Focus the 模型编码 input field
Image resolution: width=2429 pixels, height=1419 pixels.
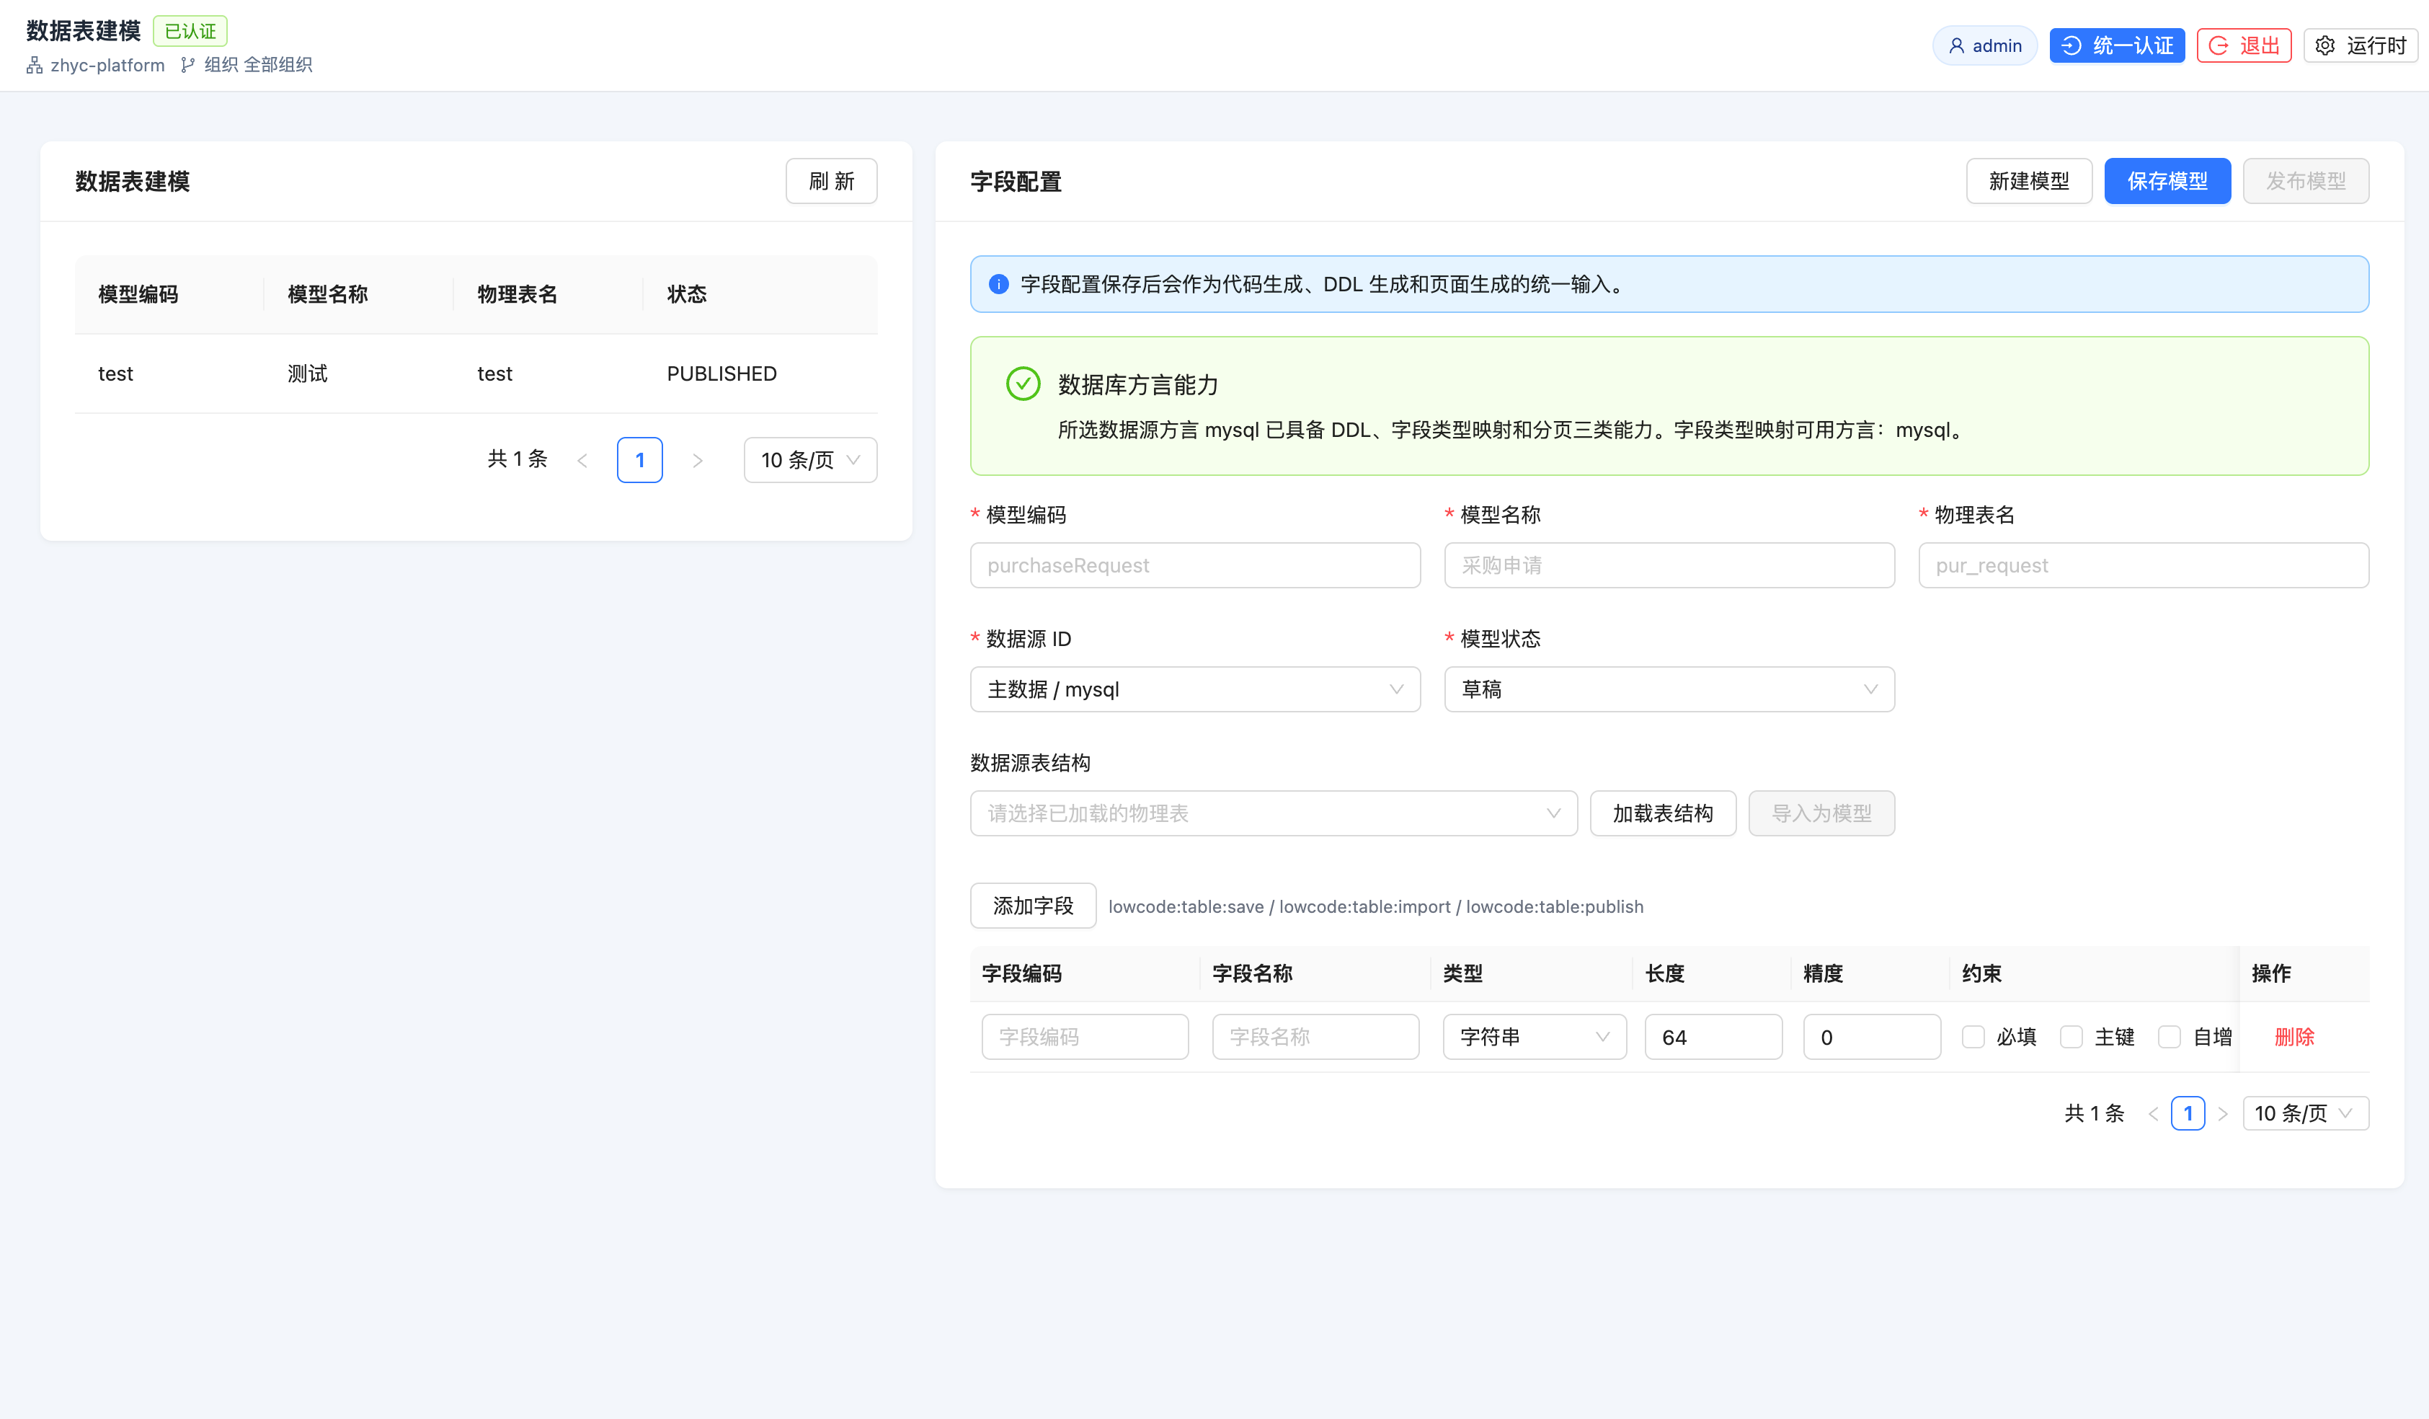tap(1195, 565)
